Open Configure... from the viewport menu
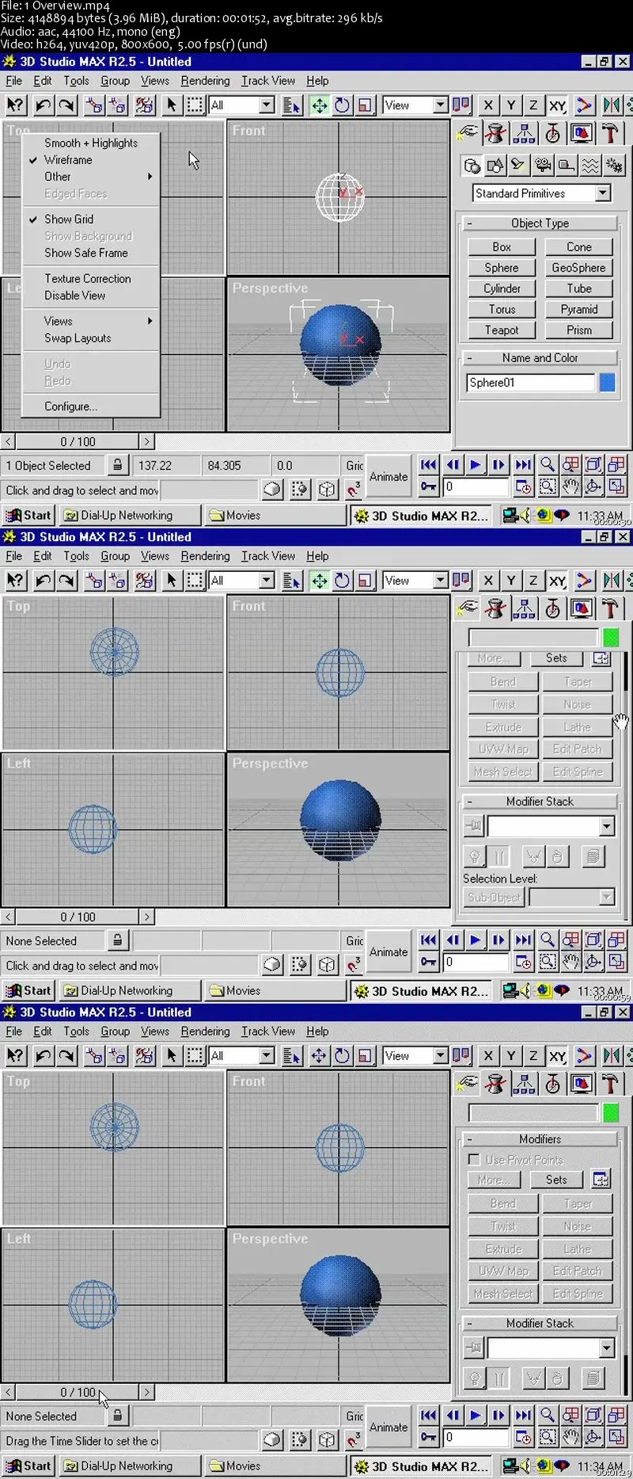 tap(70, 406)
